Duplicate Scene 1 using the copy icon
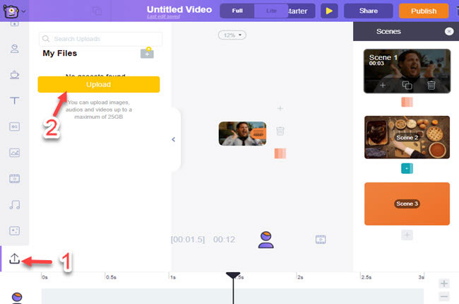This screenshot has height=304, width=459. click(x=407, y=85)
